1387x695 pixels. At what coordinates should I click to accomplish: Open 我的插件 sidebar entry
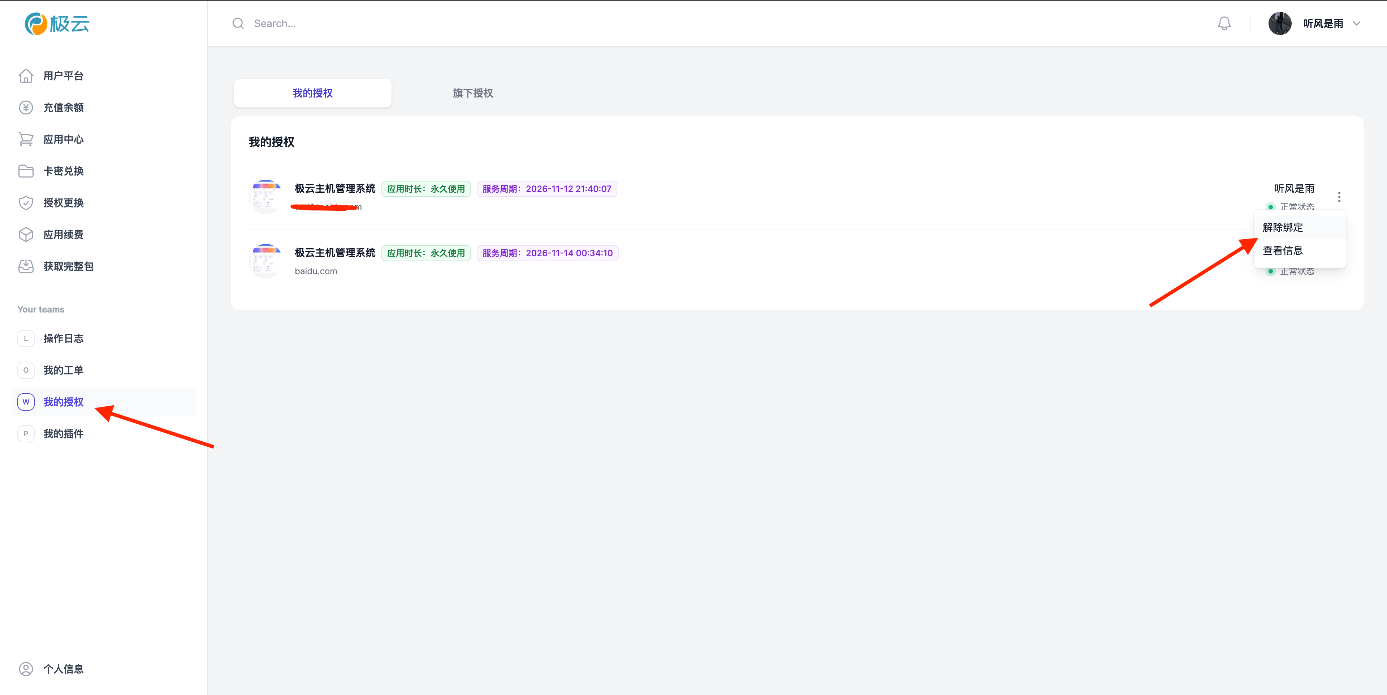point(63,434)
